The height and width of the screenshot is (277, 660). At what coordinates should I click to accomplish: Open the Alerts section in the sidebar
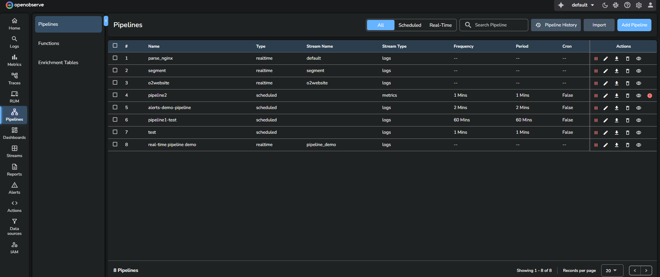click(x=14, y=188)
